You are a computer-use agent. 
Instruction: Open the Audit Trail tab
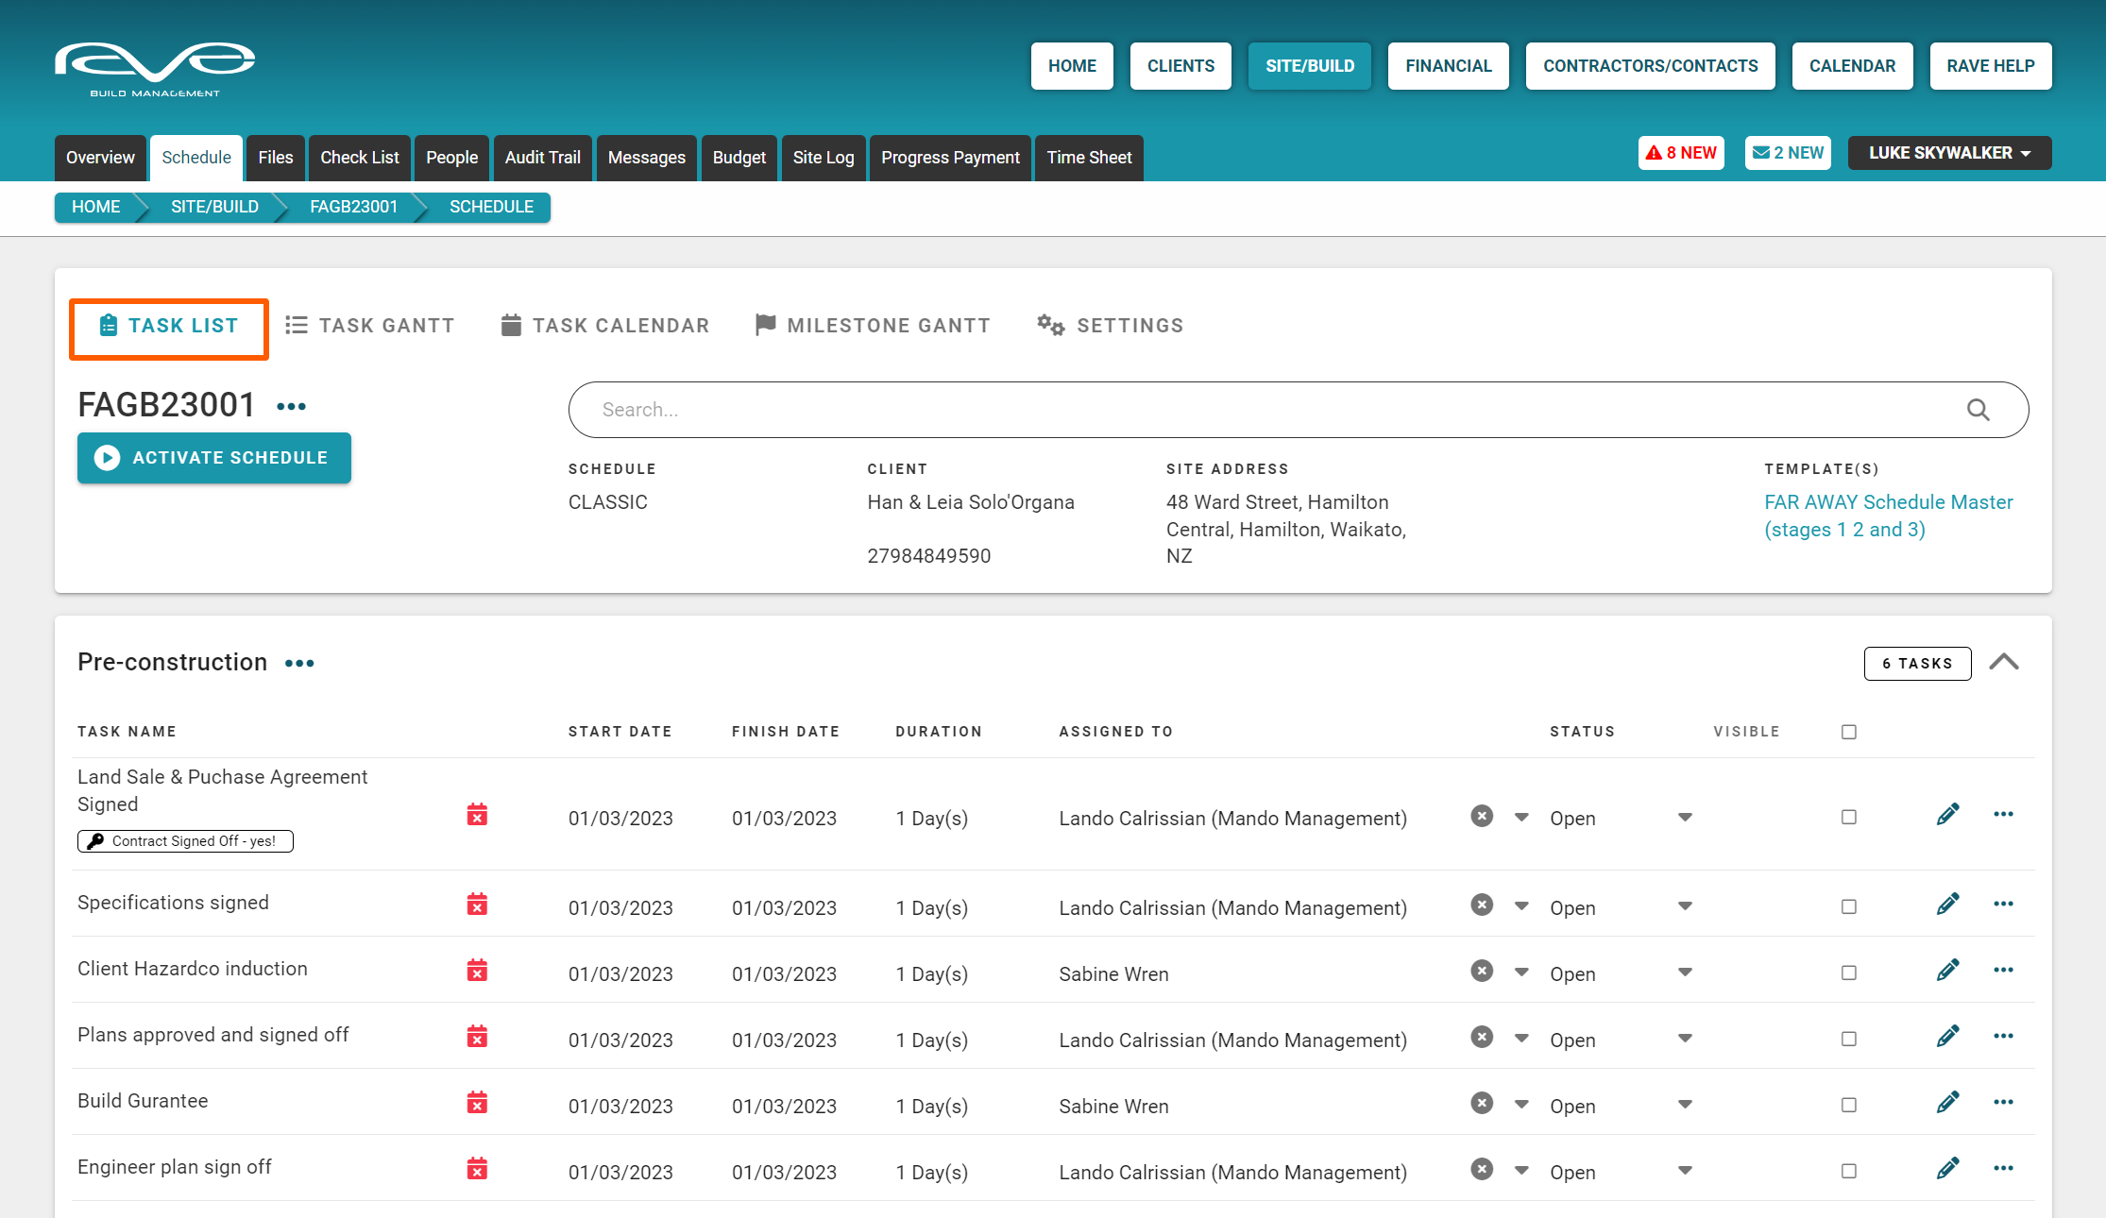click(x=542, y=158)
